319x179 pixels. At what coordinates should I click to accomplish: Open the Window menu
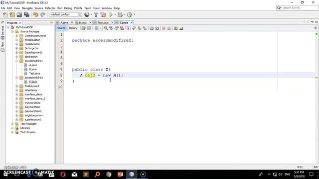tap(107, 8)
